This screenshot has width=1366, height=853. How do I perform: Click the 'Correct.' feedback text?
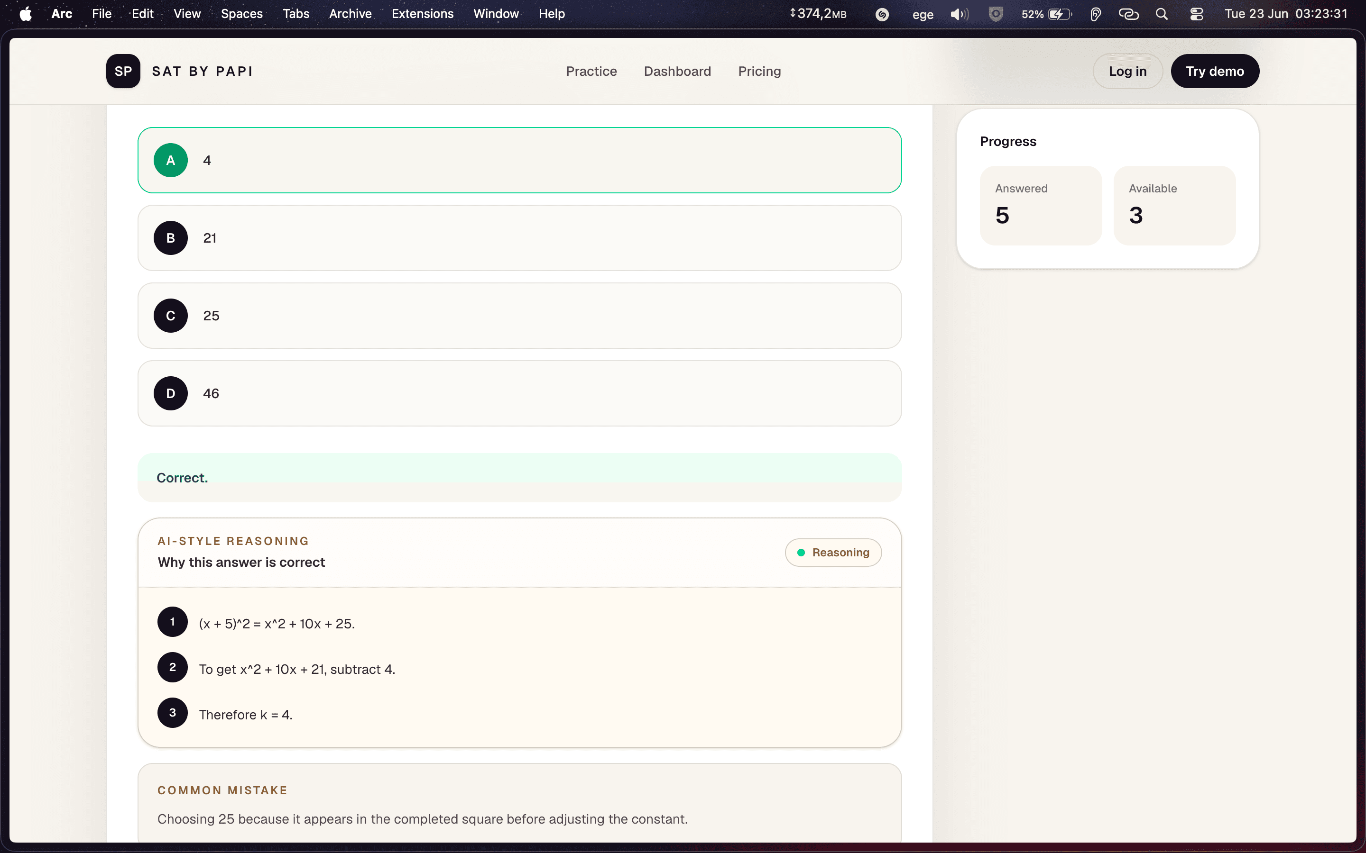click(182, 478)
